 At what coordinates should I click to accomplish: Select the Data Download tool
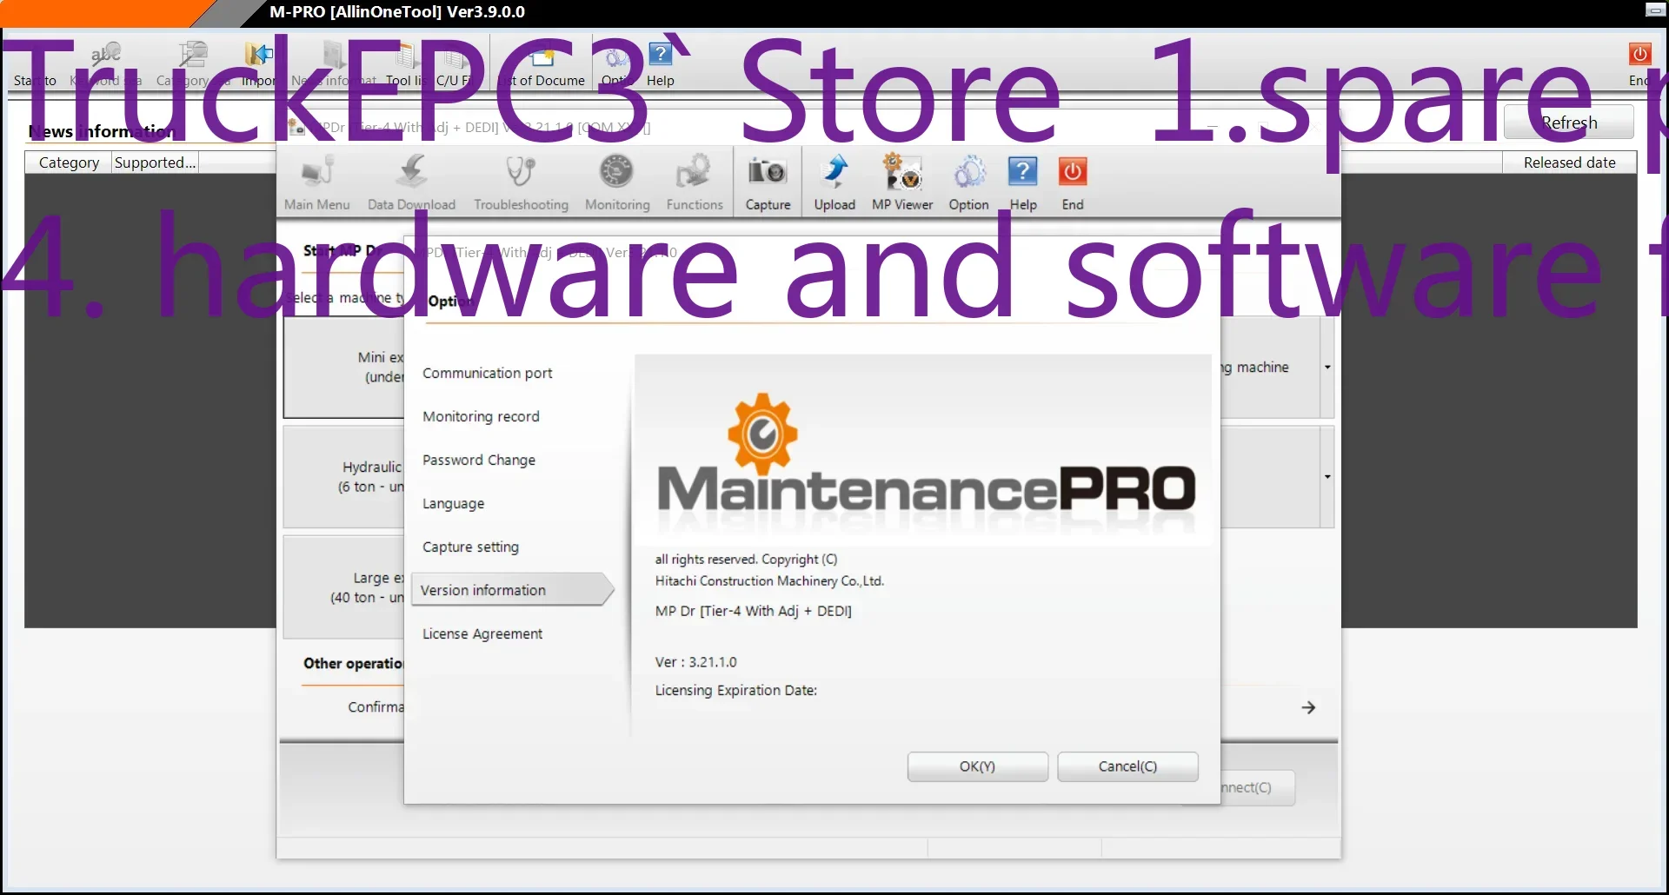pyautogui.click(x=411, y=180)
